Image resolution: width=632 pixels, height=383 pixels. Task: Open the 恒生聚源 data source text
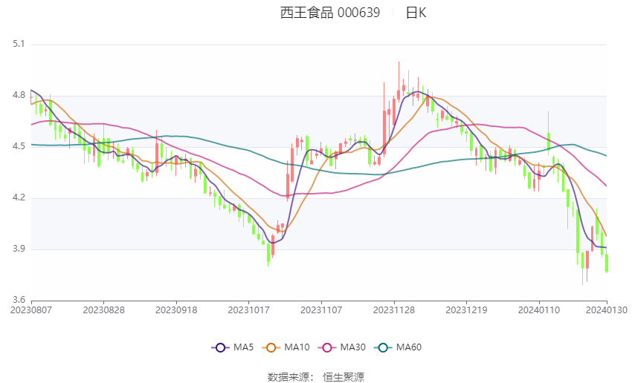point(343,377)
